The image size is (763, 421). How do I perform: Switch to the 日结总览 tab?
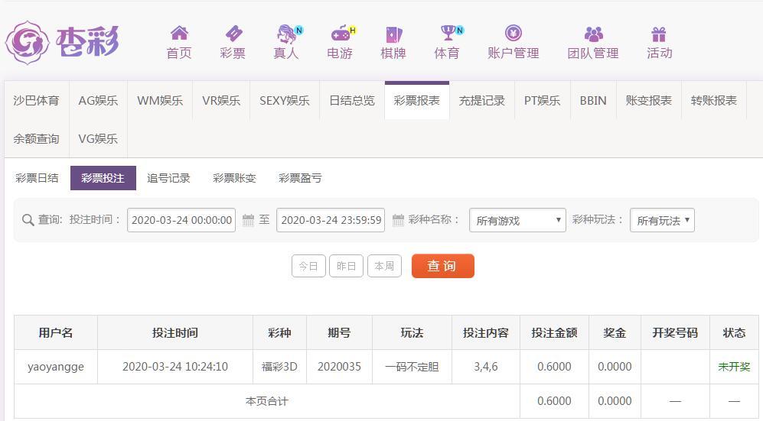click(x=352, y=101)
